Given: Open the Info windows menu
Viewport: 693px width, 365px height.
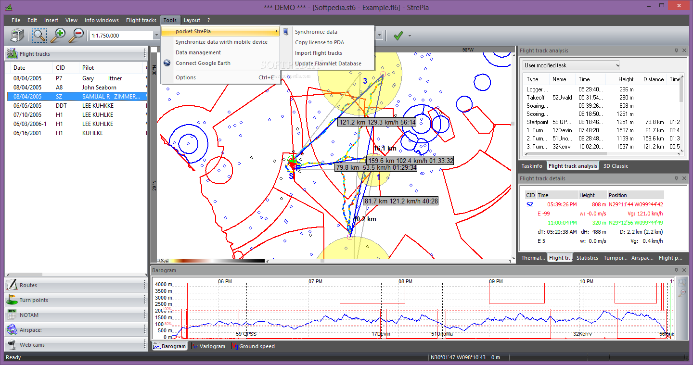Looking at the screenshot, I should click(102, 20).
